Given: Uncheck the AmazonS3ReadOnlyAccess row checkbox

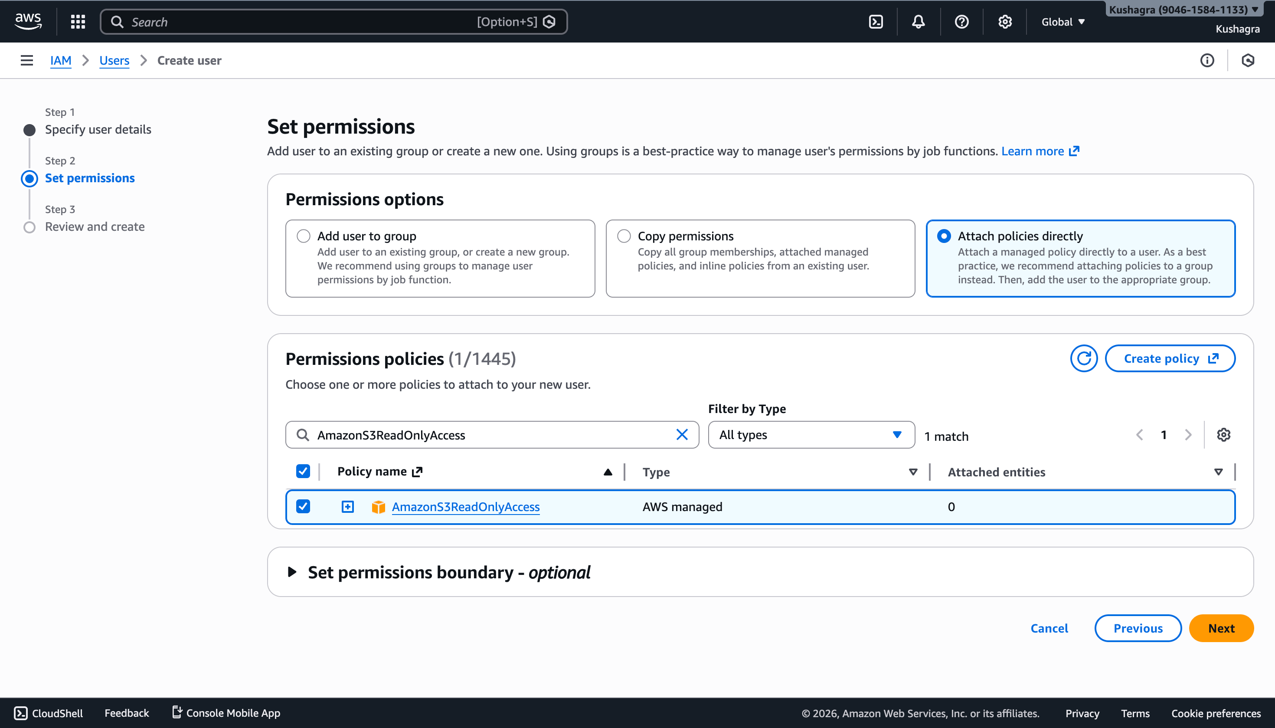Looking at the screenshot, I should click(x=303, y=506).
